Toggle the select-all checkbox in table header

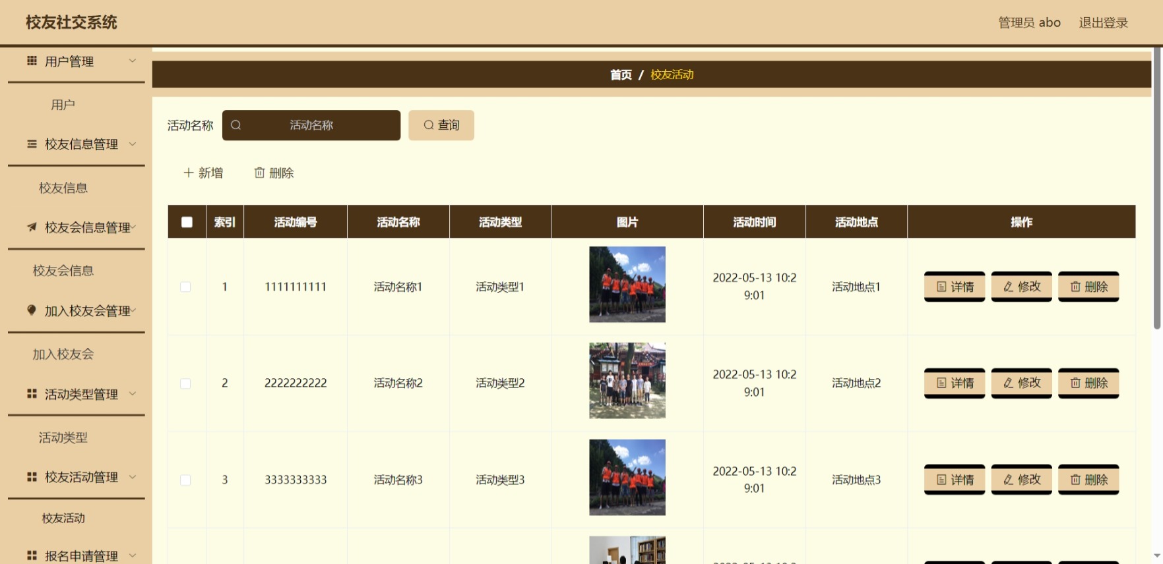coord(187,222)
